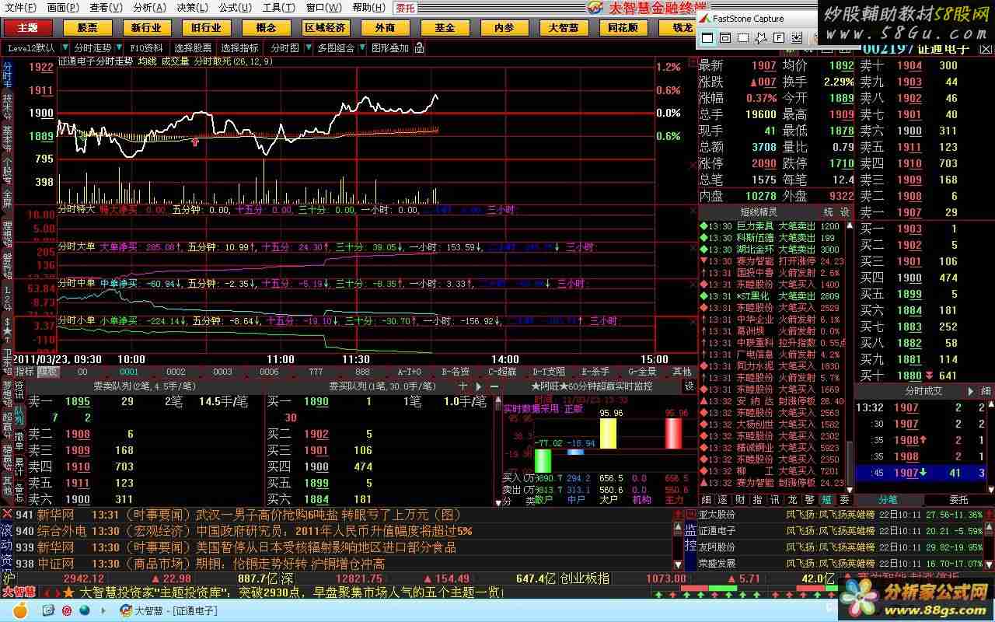Switch to 队列 side tab
Image resolution: width=995 pixels, height=622 pixels.
(x=19, y=416)
